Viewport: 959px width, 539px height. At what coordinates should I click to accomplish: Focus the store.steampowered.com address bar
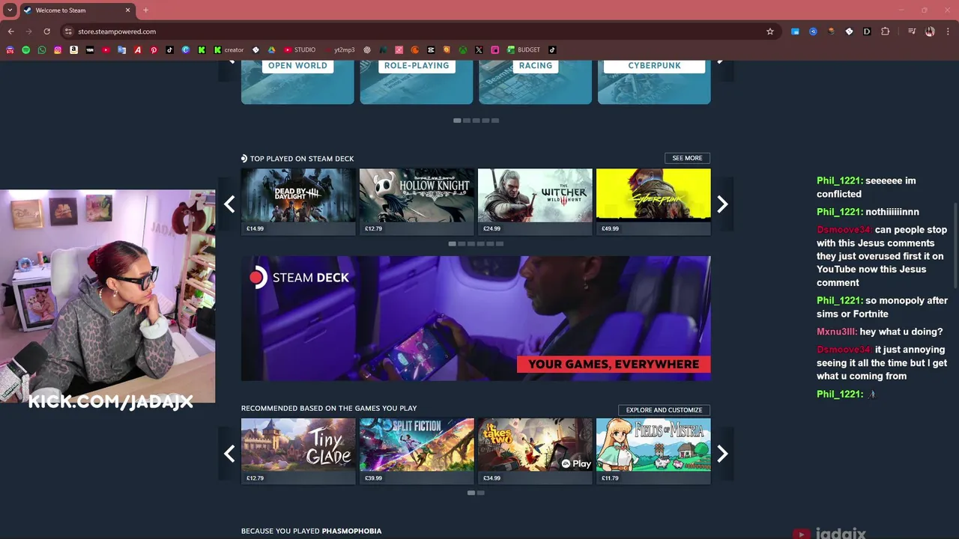[x=418, y=31]
